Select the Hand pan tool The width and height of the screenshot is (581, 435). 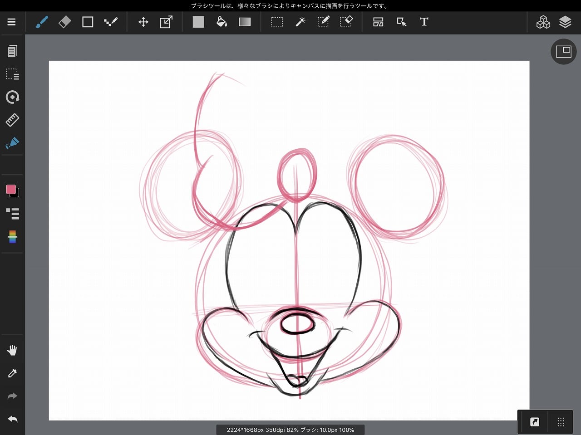[x=12, y=350]
